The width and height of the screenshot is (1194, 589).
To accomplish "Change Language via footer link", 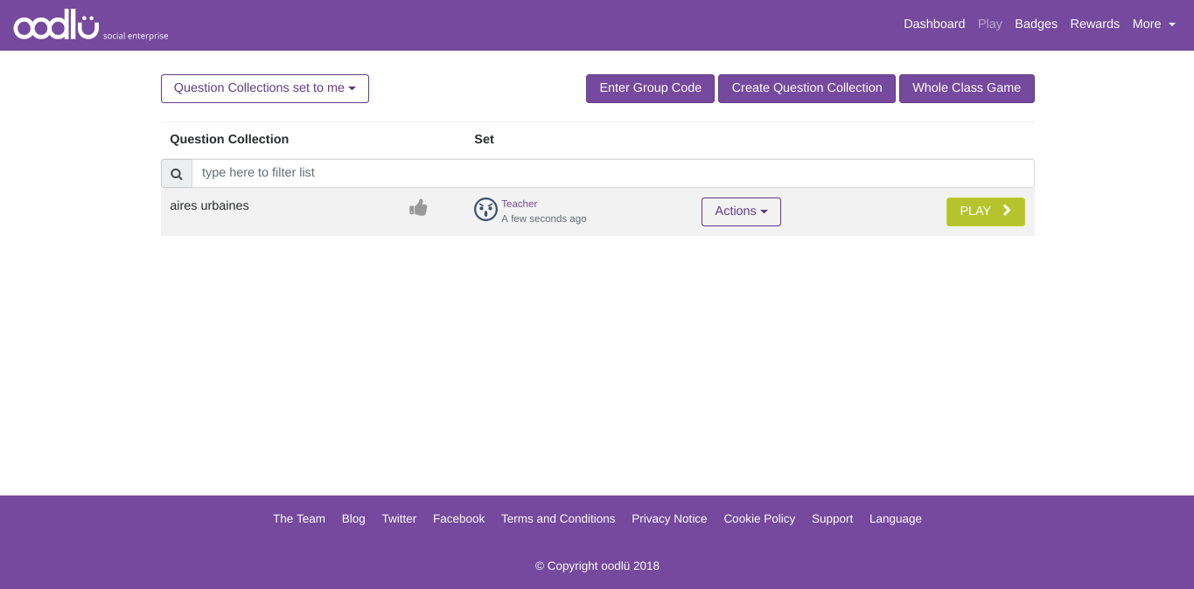I will tap(895, 519).
